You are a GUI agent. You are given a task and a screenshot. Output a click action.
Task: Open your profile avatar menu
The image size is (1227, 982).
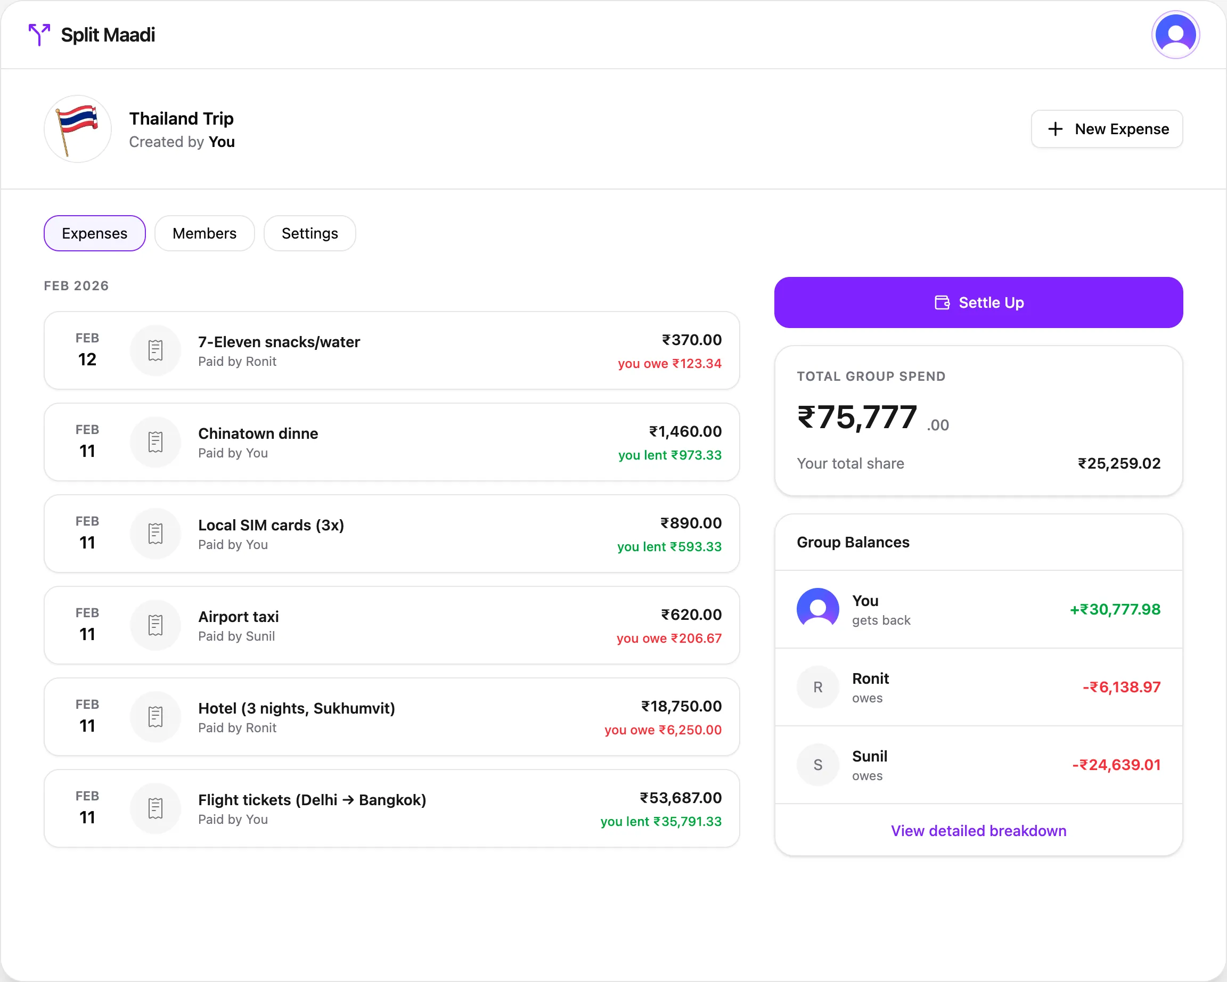click(x=1175, y=34)
